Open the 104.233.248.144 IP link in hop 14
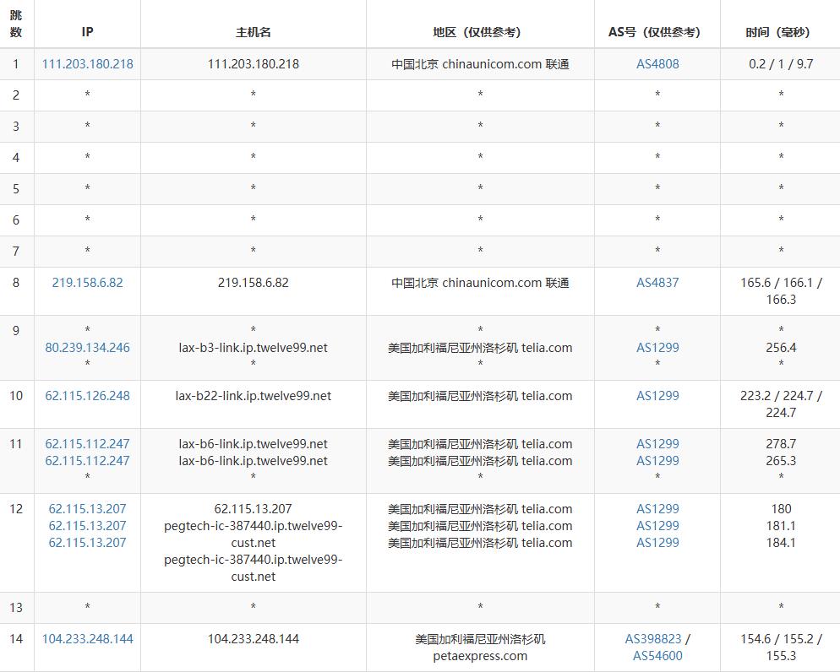This screenshot has width=840, height=672. click(x=87, y=639)
